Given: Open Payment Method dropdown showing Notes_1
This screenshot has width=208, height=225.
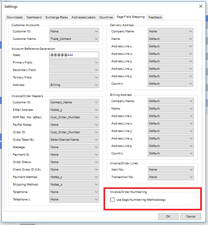Looking at the screenshot, I should pos(74,177).
